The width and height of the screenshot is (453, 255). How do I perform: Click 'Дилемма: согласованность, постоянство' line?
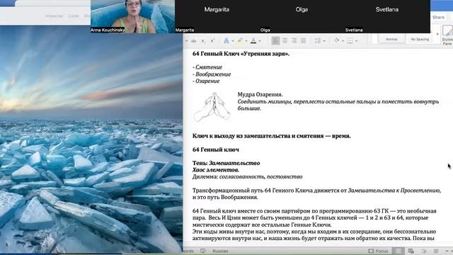tap(247, 176)
